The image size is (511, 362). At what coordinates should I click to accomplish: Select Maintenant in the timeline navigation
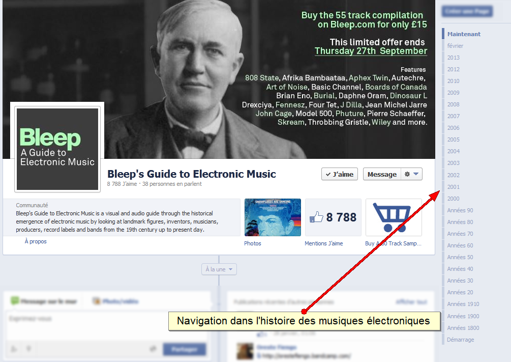(463, 34)
